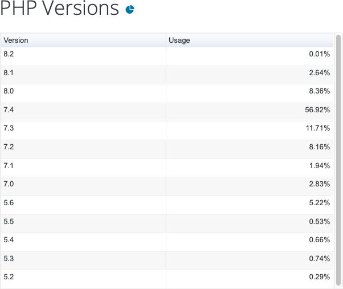This screenshot has height=289, width=343.
Task: Select the version 7.0 cell
Action: pos(83,186)
